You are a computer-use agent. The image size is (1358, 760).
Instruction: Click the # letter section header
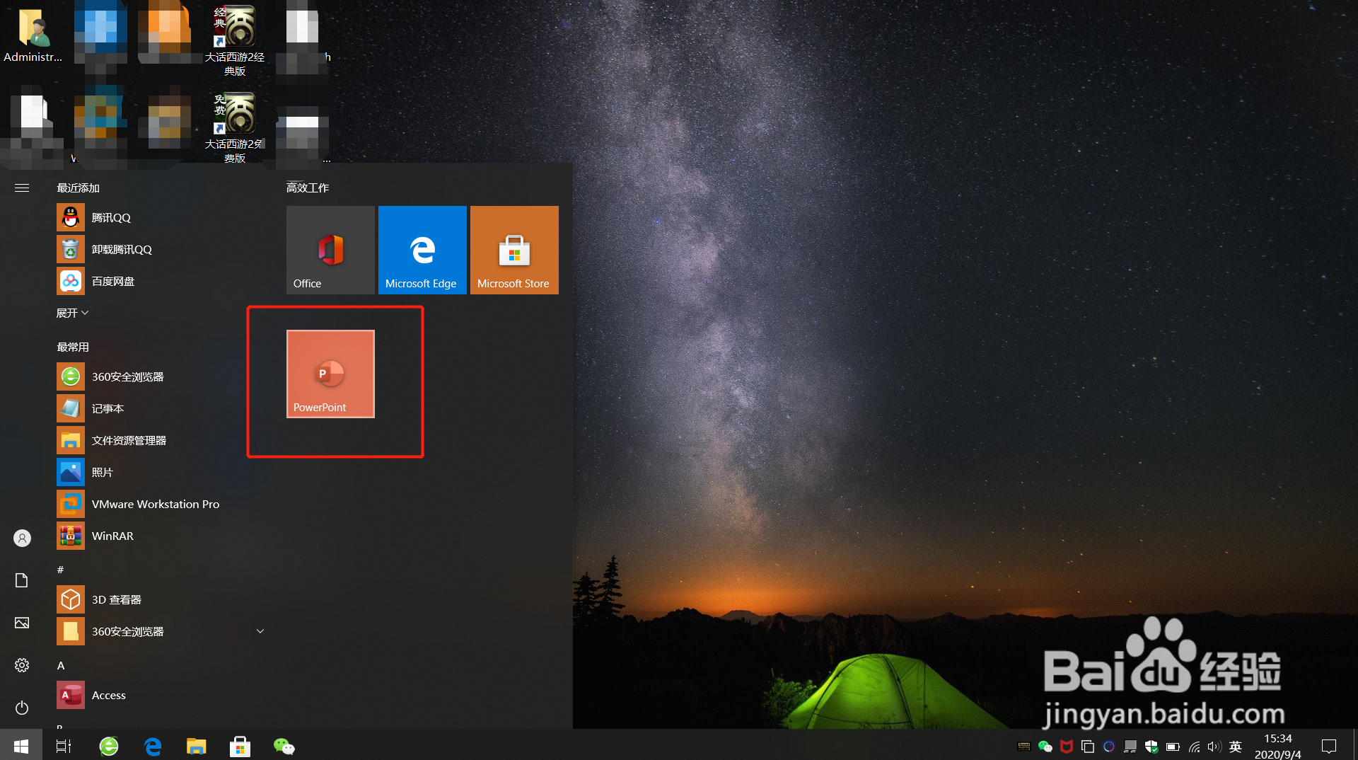61,570
